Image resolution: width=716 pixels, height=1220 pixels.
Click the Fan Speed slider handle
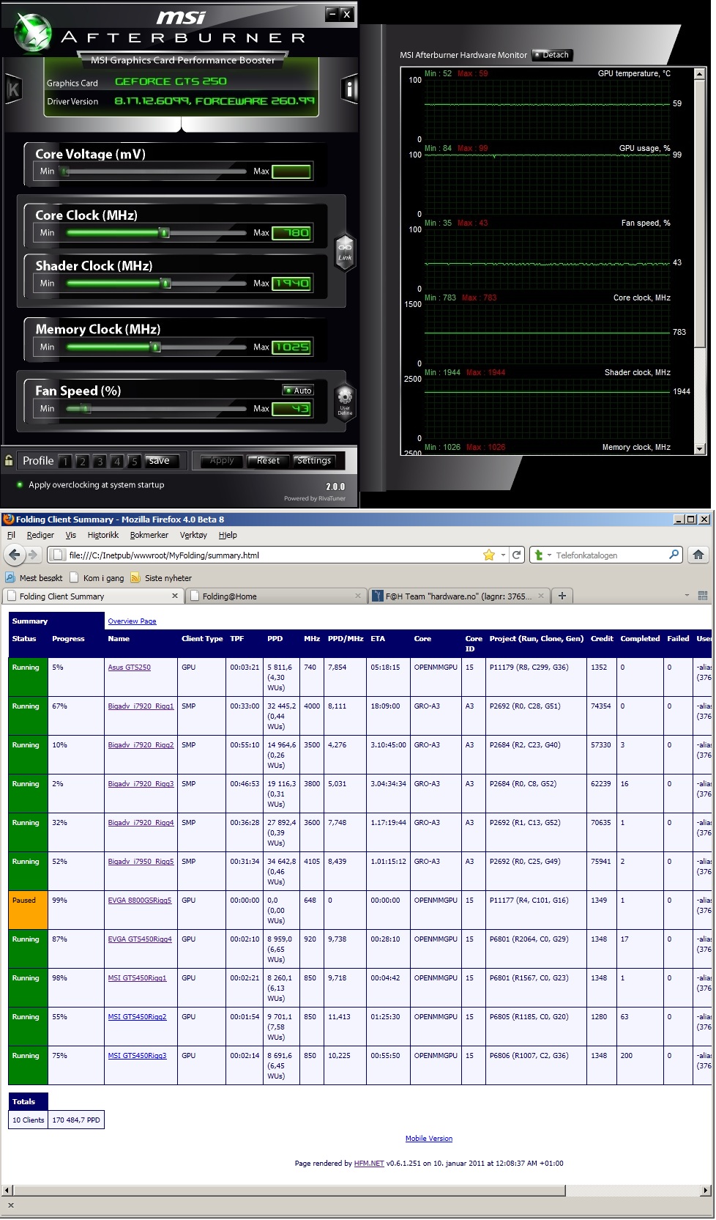(x=85, y=409)
